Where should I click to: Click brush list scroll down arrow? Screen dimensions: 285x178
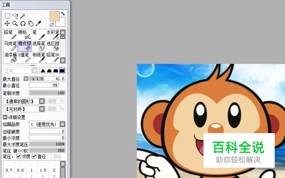click(63, 60)
